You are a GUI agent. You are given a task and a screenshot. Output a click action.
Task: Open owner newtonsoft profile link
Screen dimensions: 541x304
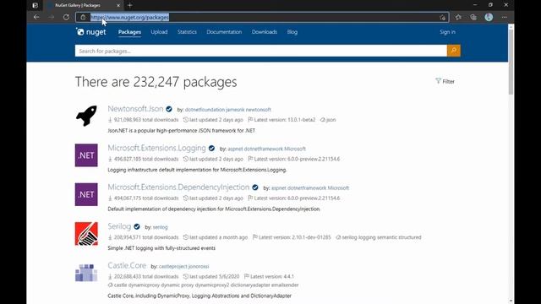(259, 110)
